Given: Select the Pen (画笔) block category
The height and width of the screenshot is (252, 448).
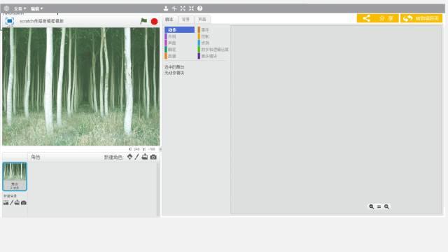Looking at the screenshot, I should [x=179, y=50].
